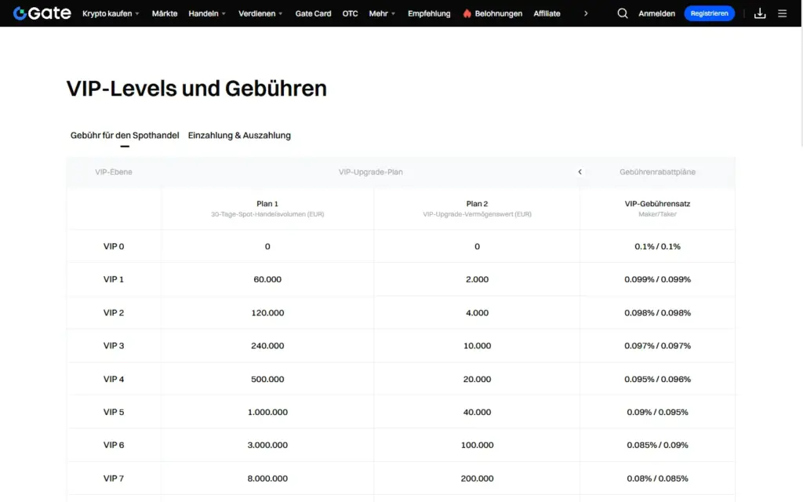The image size is (803, 502).
Task: Switch to Einzahlung & Auszahlung tab
Action: tap(239, 135)
